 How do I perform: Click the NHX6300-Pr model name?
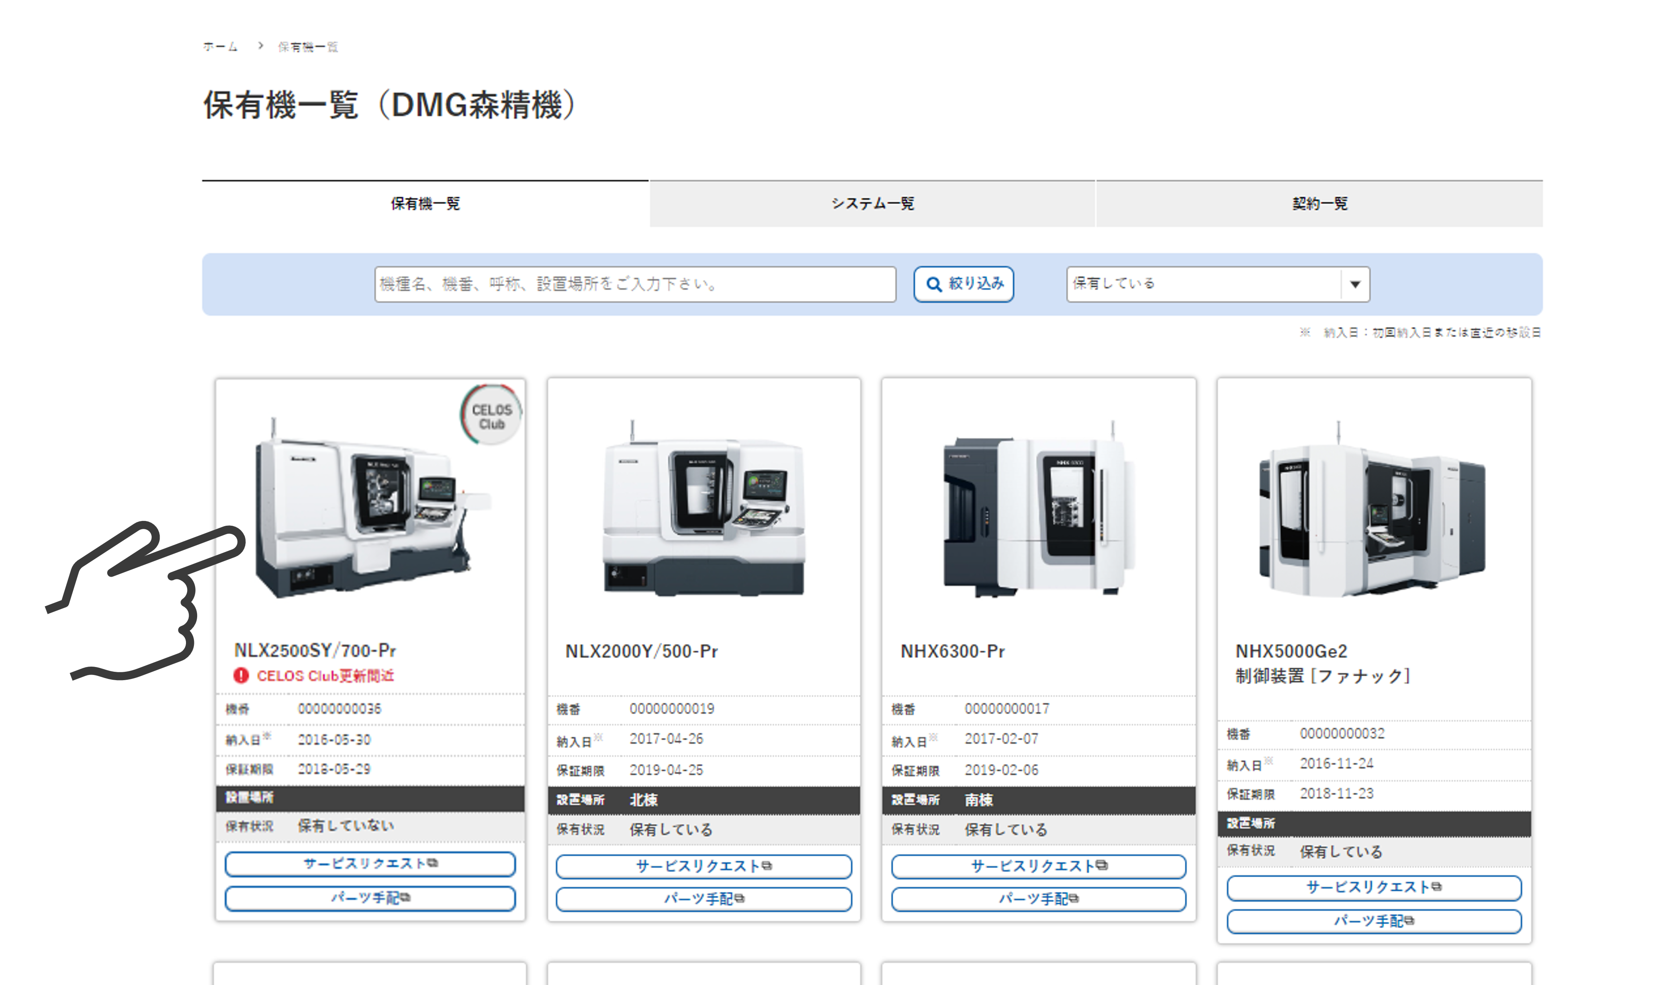[953, 652]
